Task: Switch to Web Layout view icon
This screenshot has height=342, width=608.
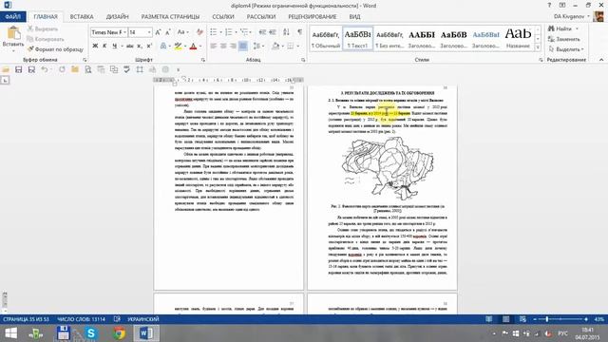Action: click(x=522, y=319)
